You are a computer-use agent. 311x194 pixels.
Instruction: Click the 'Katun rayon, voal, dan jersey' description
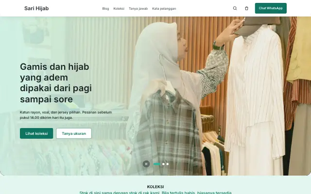pyautogui.click(x=66, y=115)
